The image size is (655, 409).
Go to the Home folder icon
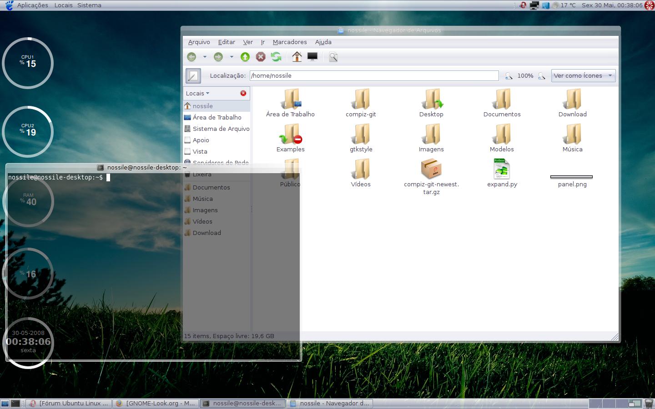click(x=297, y=57)
